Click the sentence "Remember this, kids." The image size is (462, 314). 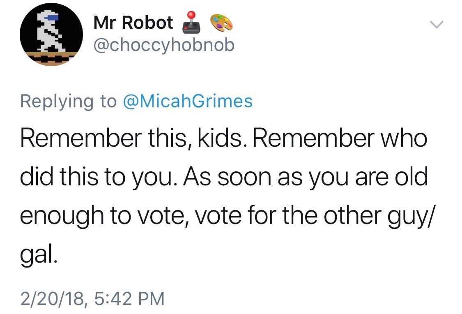coord(132,138)
